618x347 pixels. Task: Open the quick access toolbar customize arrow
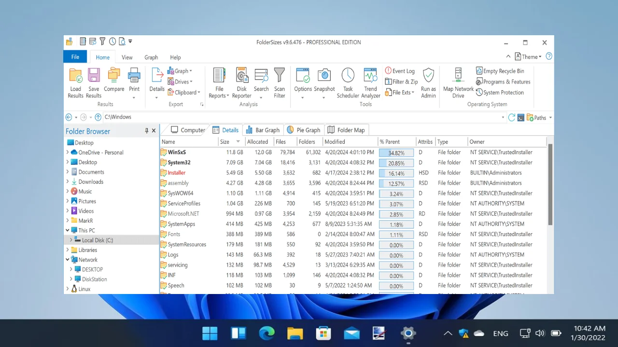click(x=130, y=41)
